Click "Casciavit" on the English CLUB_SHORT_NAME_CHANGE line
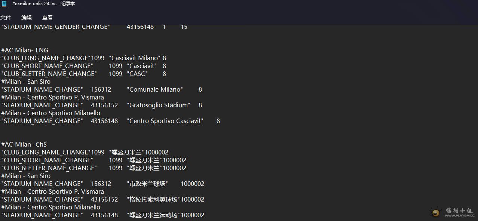 click(142, 66)
